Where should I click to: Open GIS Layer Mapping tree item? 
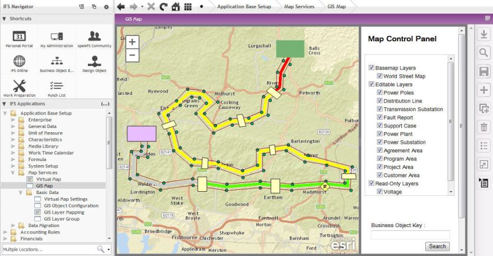(64, 212)
